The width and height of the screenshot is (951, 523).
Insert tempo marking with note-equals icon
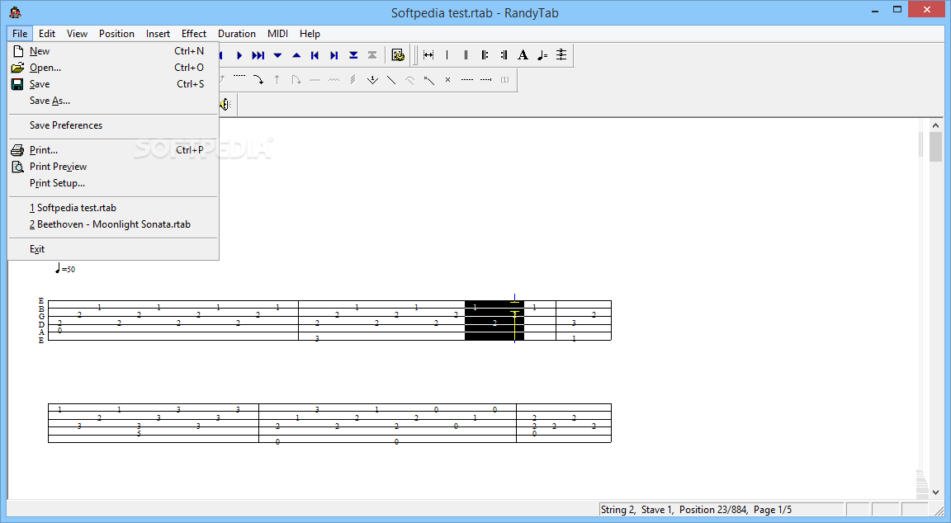(x=542, y=55)
